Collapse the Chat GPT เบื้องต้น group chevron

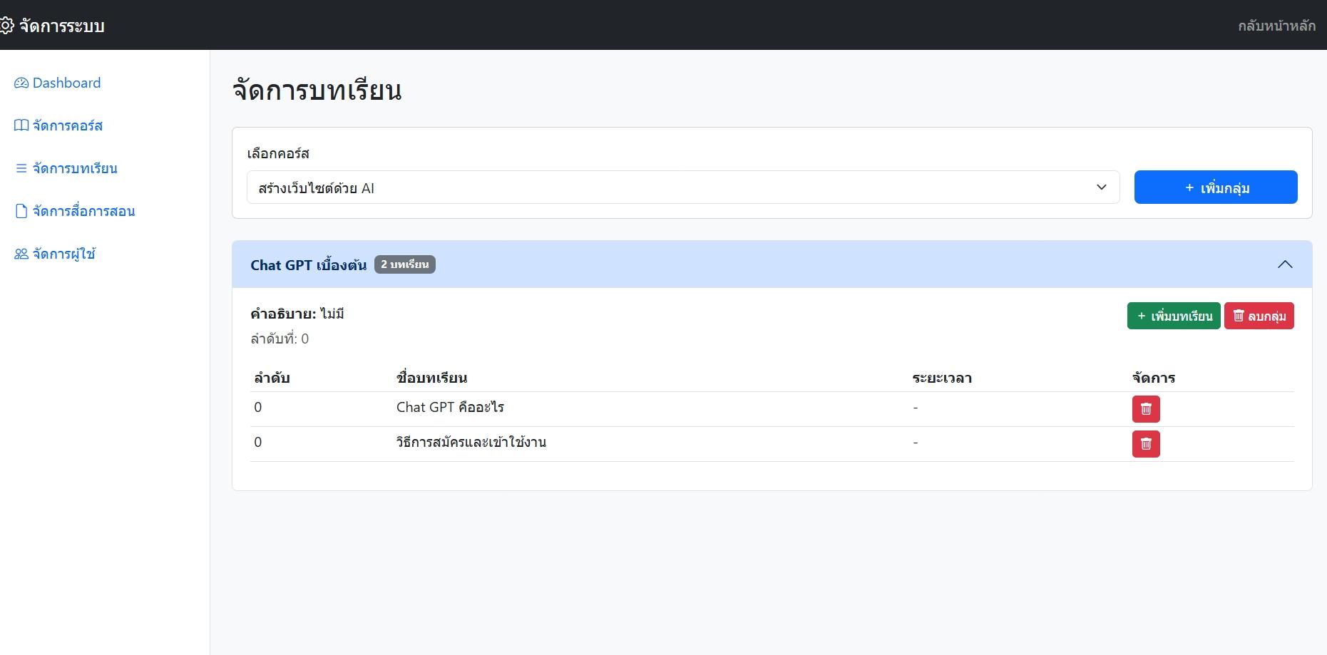pyautogui.click(x=1285, y=264)
